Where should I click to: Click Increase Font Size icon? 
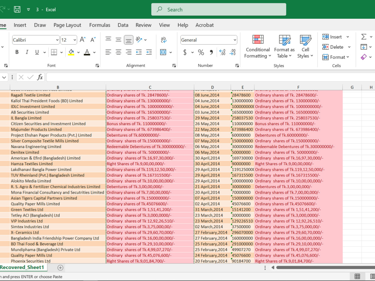click(x=83, y=40)
